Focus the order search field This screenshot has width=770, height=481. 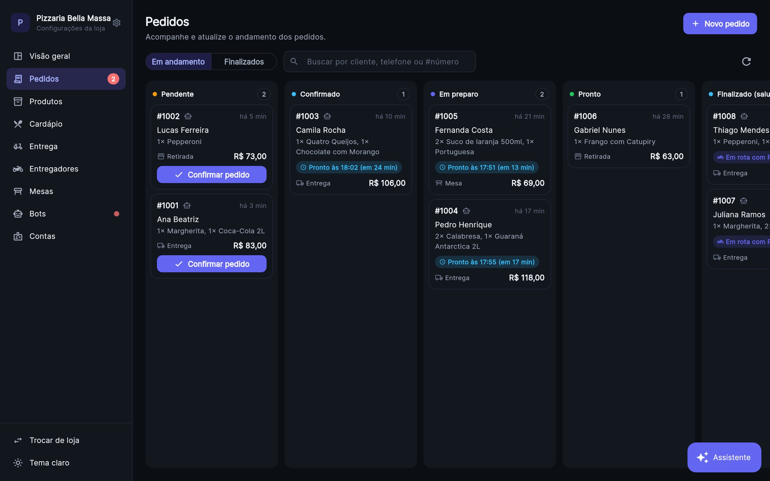coord(379,62)
